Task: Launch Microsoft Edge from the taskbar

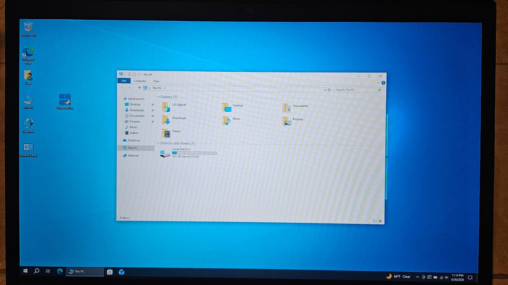Action: click(60, 271)
